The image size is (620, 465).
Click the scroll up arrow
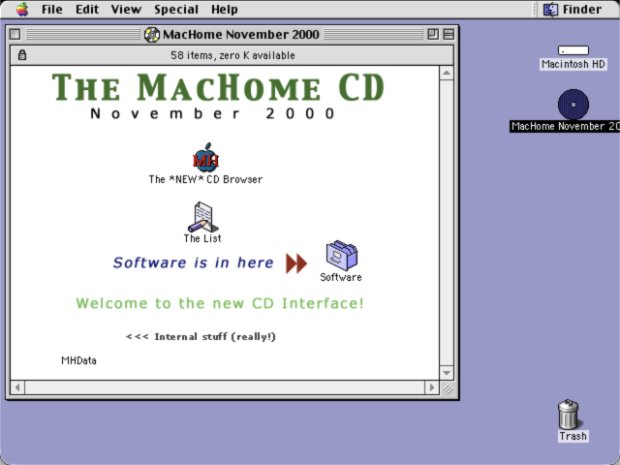(x=447, y=73)
